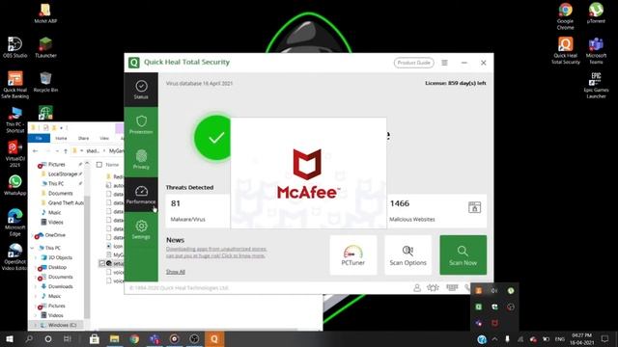Click the ENG language indicator
Viewport: 618px width, 347px height.
[x=560, y=338]
